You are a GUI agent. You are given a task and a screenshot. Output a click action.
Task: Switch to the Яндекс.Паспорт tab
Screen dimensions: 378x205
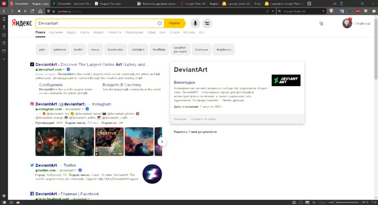click(x=114, y=4)
